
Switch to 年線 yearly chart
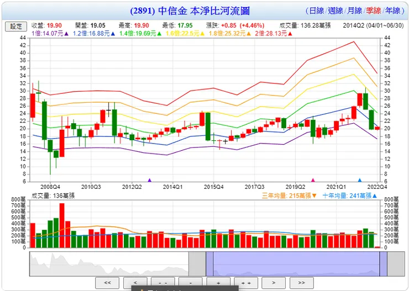pos(392,10)
